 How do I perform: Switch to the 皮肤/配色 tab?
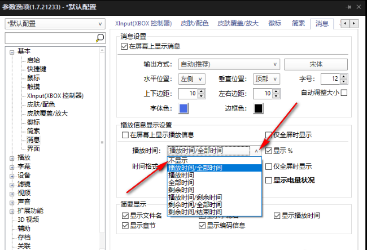pyautogui.click(x=194, y=24)
